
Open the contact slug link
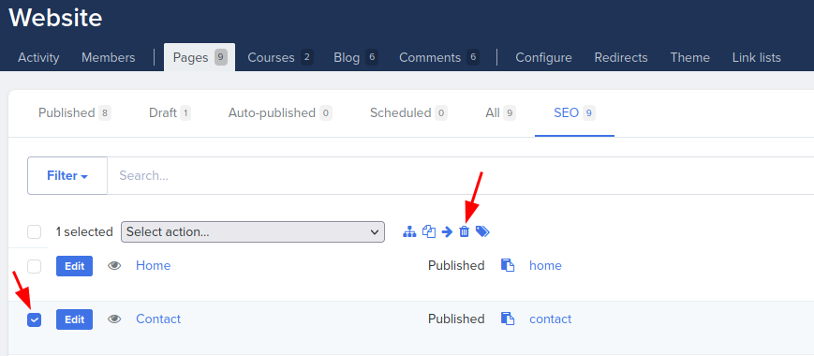(550, 319)
